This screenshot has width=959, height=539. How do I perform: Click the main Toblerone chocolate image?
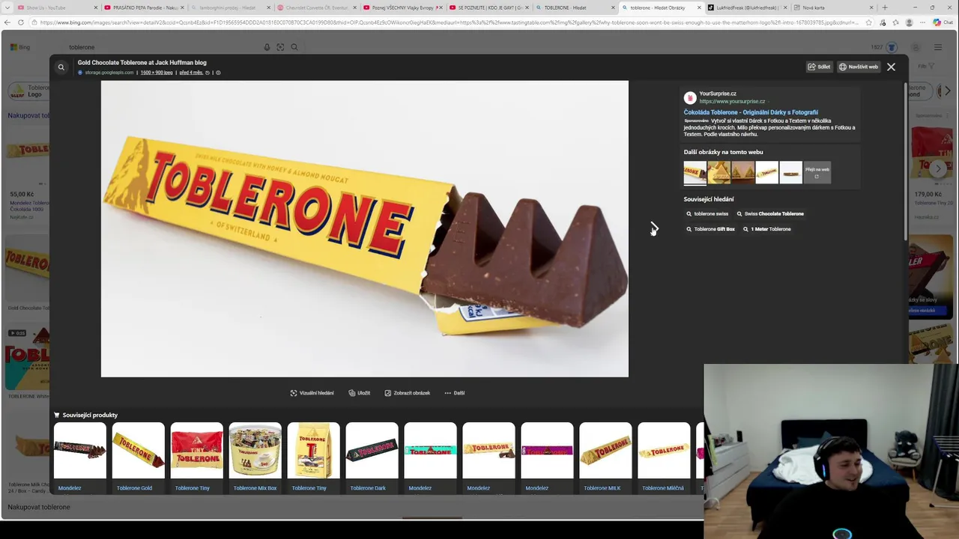pos(365,229)
